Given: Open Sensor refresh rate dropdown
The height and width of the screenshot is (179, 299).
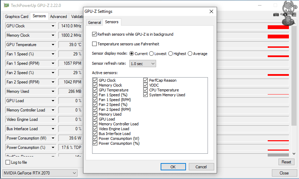Looking at the screenshot, I should tap(143, 64).
